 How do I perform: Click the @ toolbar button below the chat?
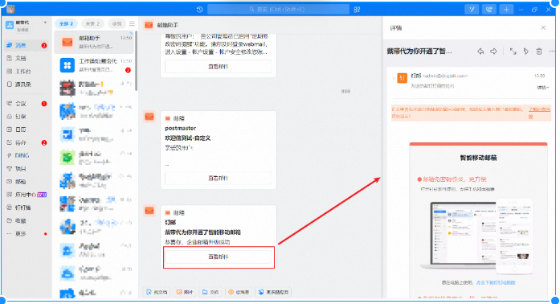click(x=239, y=292)
